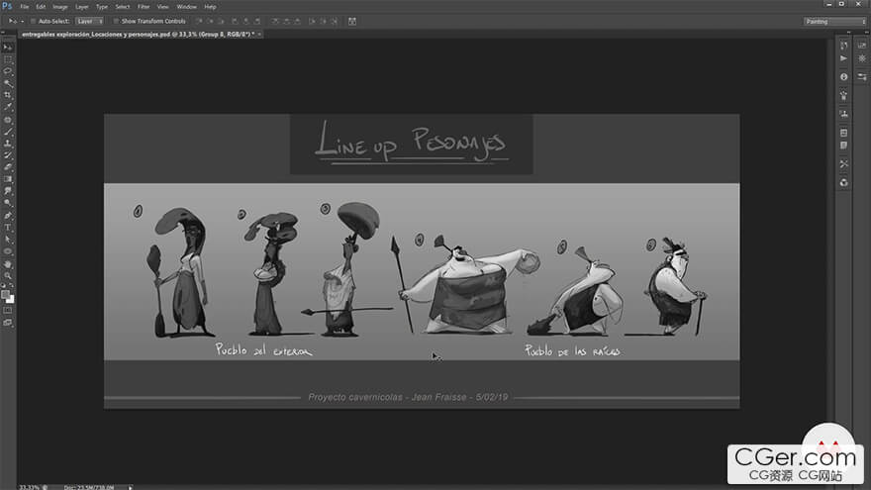This screenshot has height=490, width=871.
Task: Select the Clone Stamp tool
Action: [x=8, y=144]
